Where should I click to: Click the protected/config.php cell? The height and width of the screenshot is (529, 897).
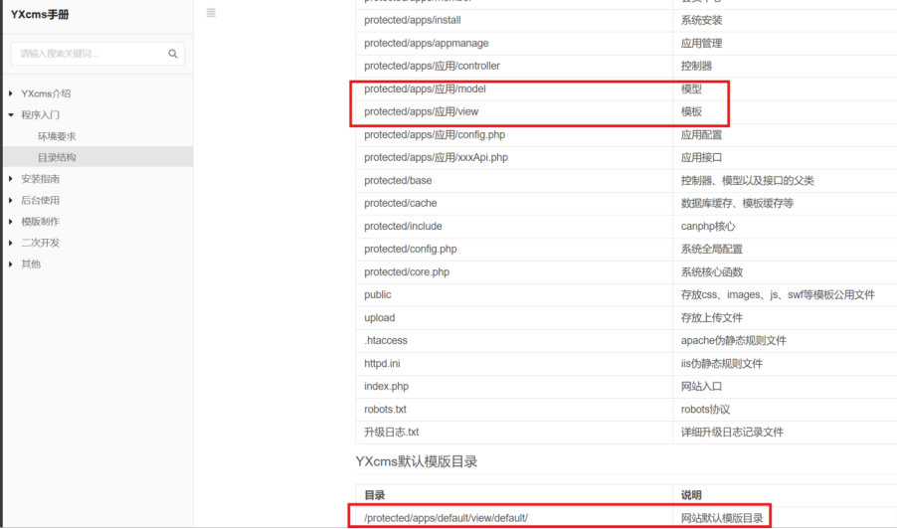514,249
